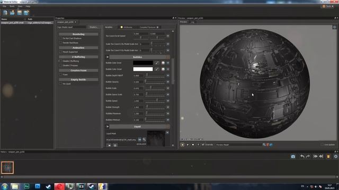Open the weapon_pist_p250 material tab dropdown

coord(75,22)
